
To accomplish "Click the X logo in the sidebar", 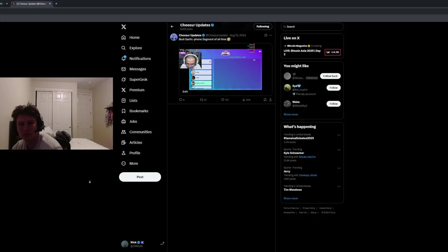I will [x=124, y=27].
